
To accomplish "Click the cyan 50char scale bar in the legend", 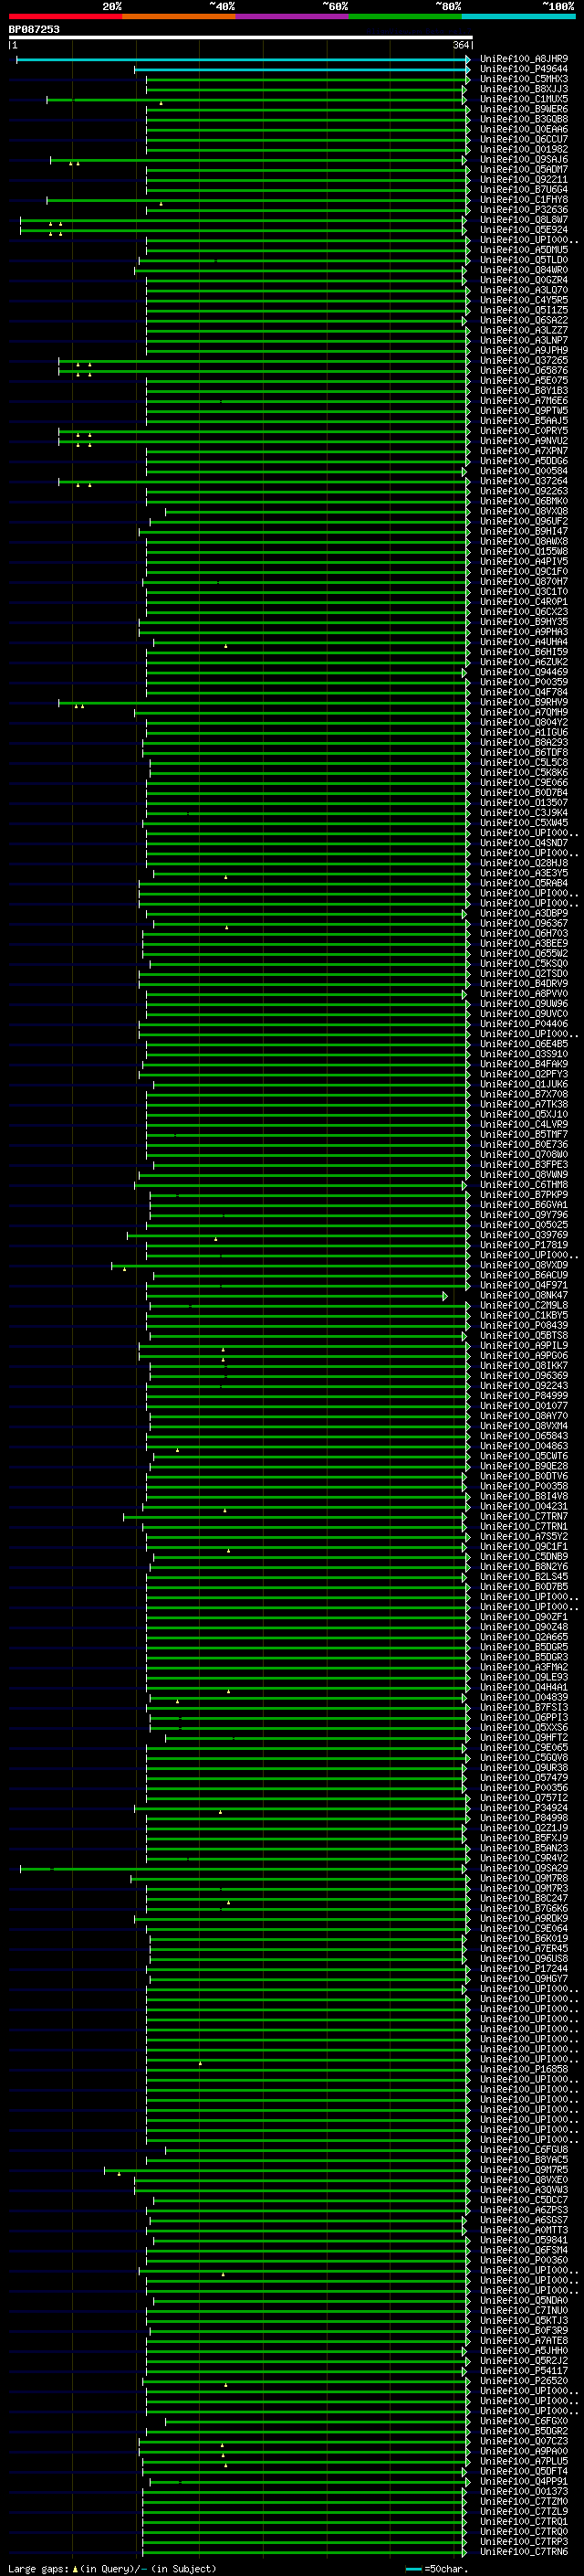I will pyautogui.click(x=413, y=2569).
